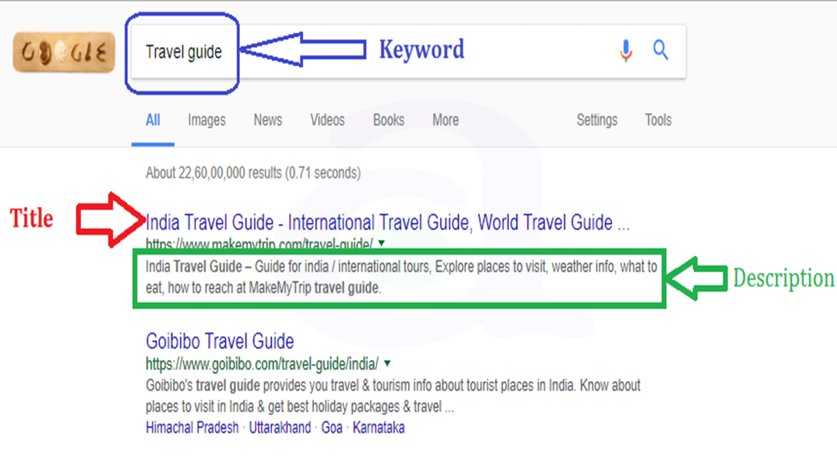Click the Karnataka sitelink
This screenshot has height=470, width=837.
378,428
